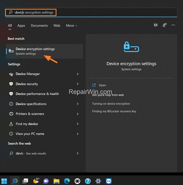Click the web search magnifier icon
This screenshot has width=183, height=185.
[11, 153]
